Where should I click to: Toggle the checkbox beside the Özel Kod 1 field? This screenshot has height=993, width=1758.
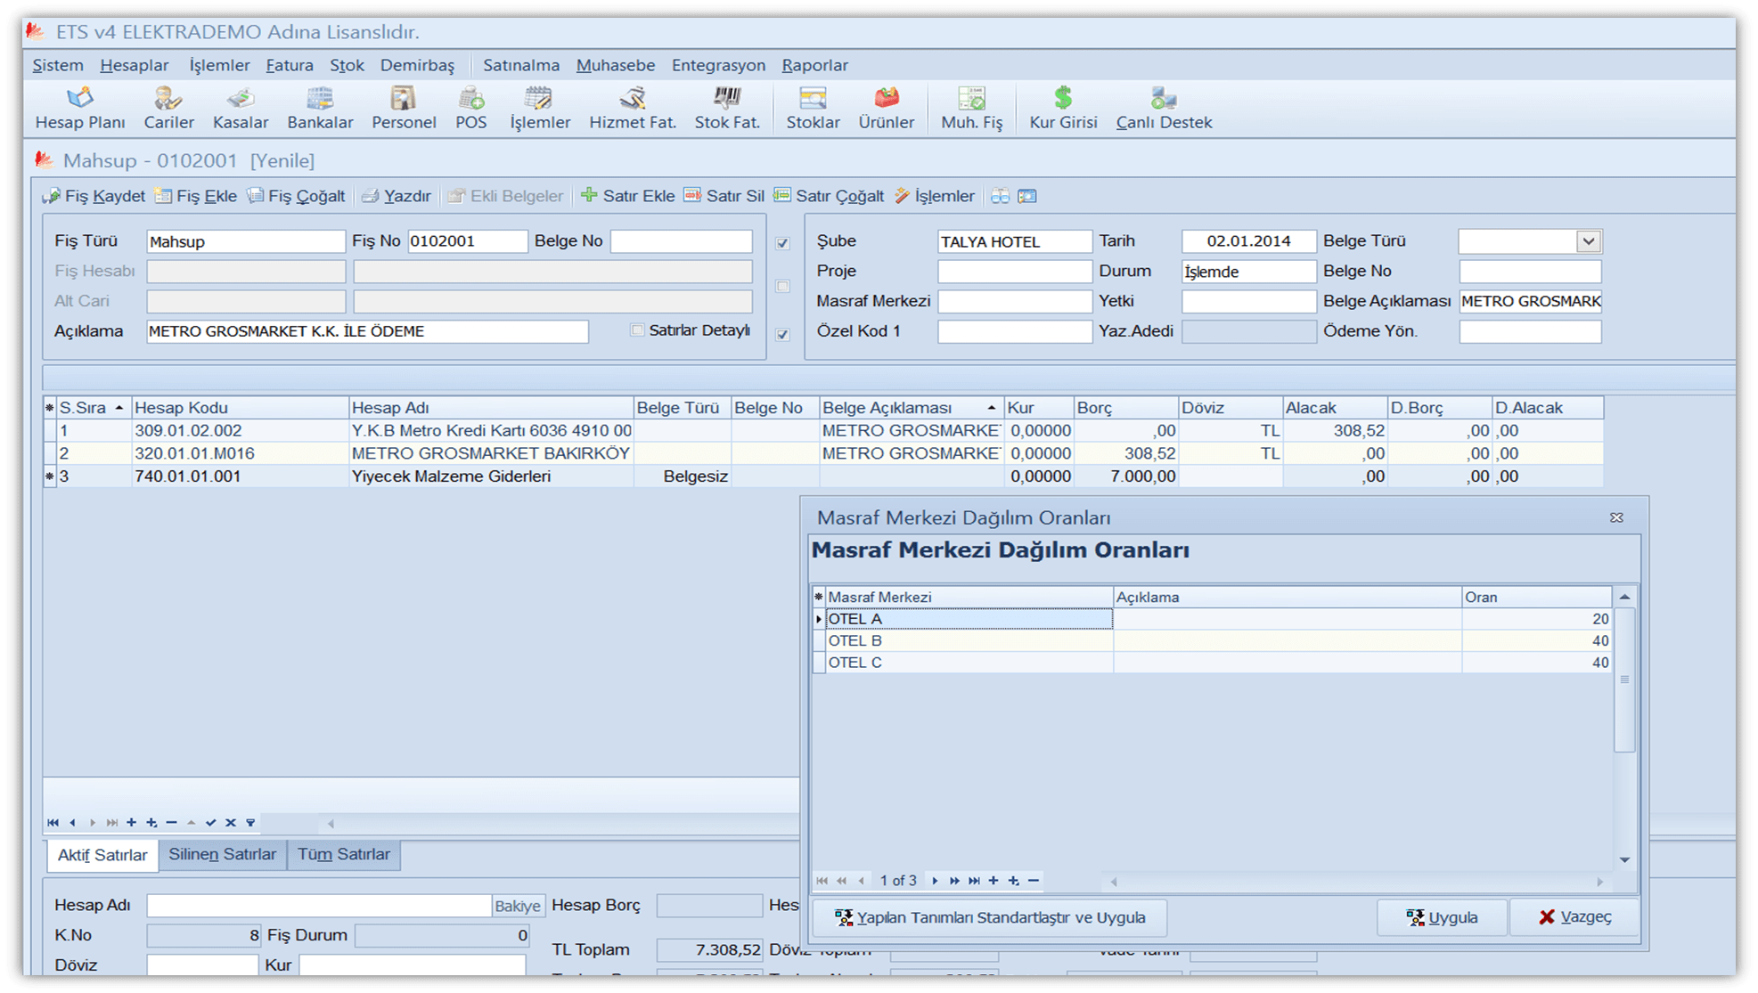(782, 335)
